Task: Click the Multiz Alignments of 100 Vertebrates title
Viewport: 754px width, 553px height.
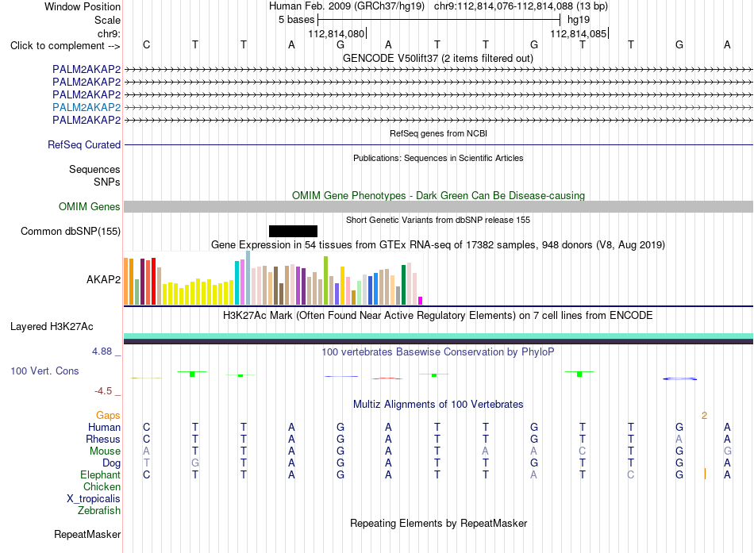Action: [x=438, y=405]
